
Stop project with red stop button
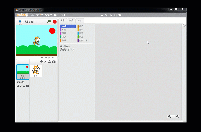tap(55, 22)
